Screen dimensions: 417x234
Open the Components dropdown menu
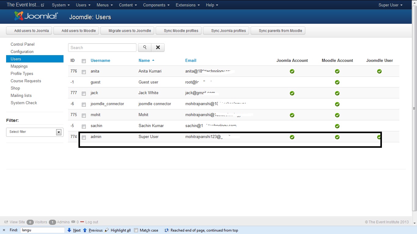[156, 5]
